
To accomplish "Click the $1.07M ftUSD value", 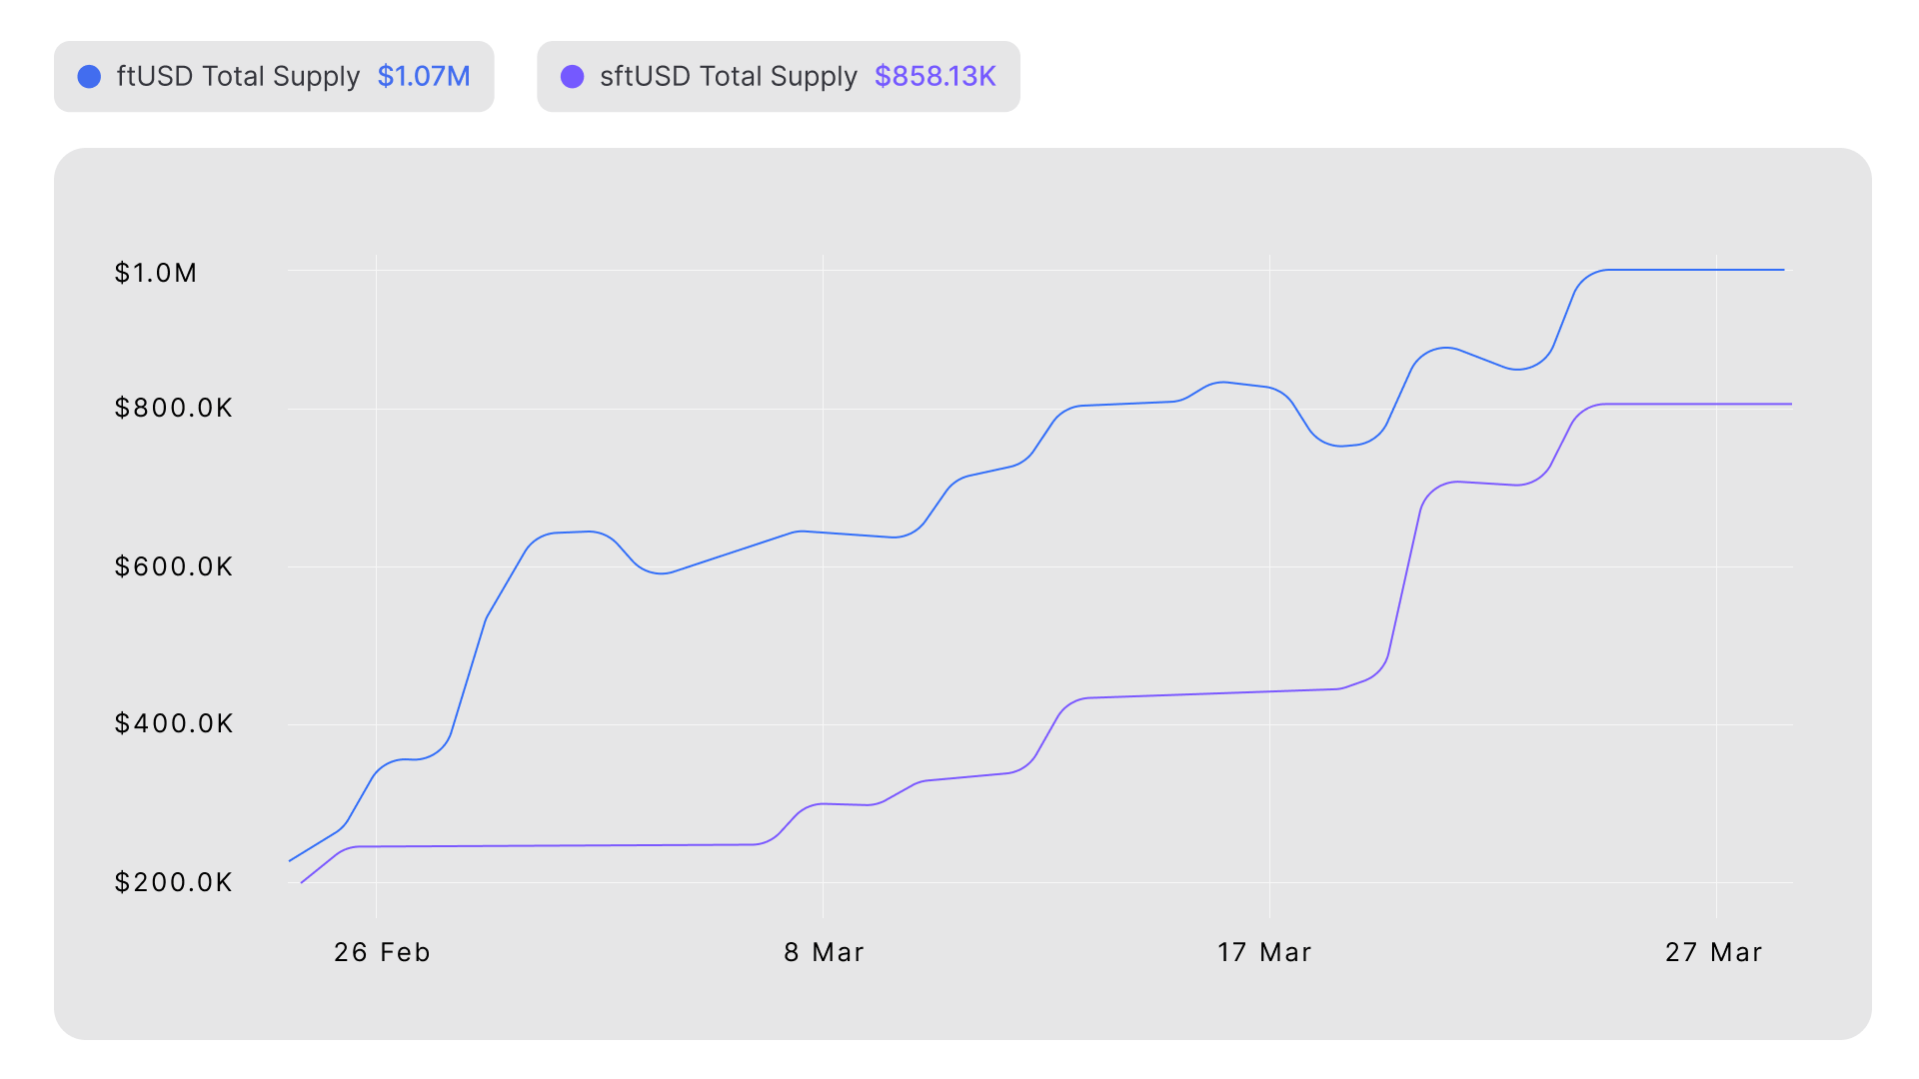I will (x=424, y=77).
